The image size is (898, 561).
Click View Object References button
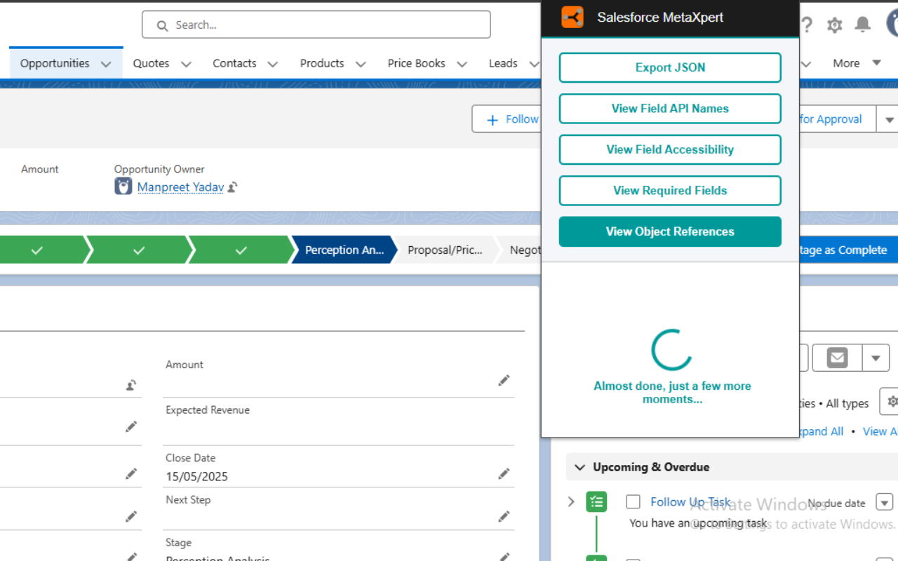pos(670,231)
